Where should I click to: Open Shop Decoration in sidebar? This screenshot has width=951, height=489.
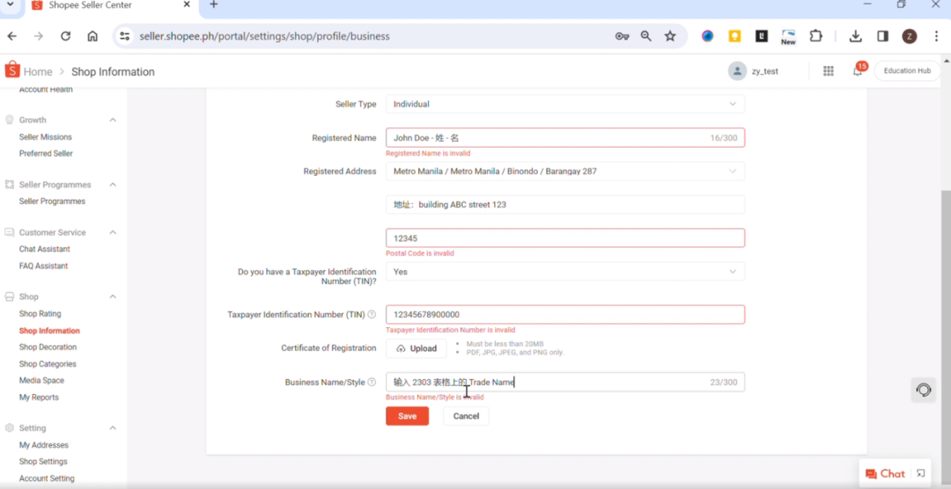48,347
